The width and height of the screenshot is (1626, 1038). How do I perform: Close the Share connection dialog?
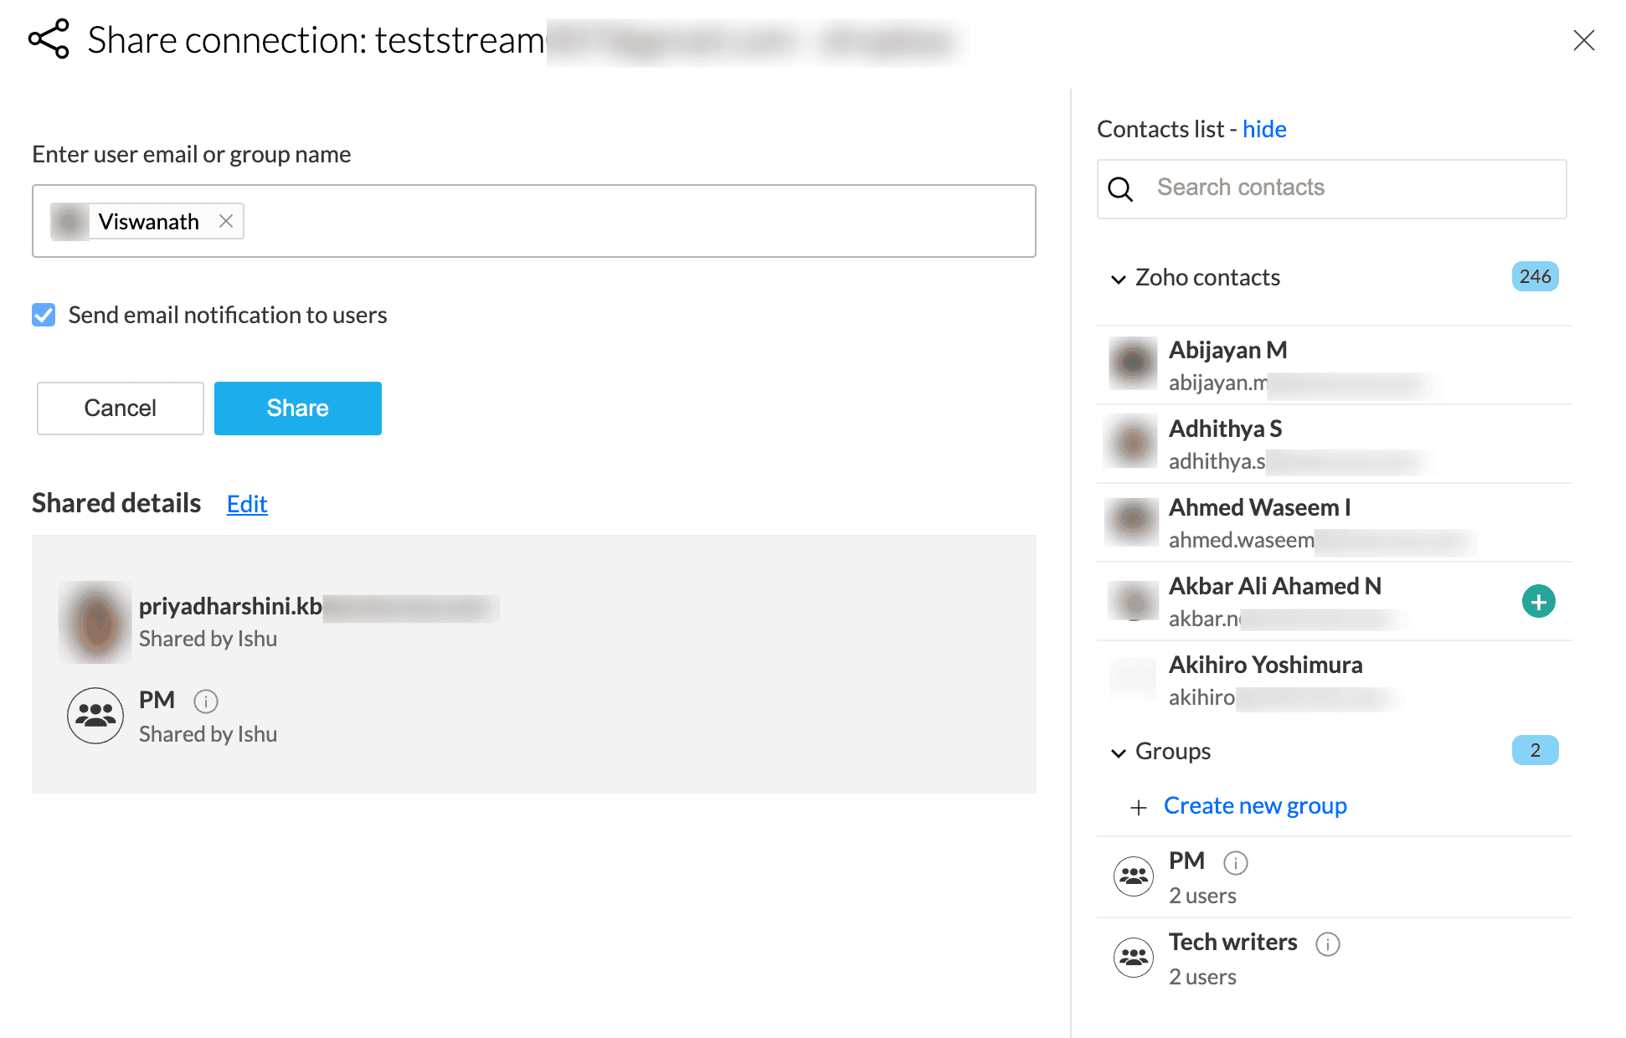(x=1583, y=40)
